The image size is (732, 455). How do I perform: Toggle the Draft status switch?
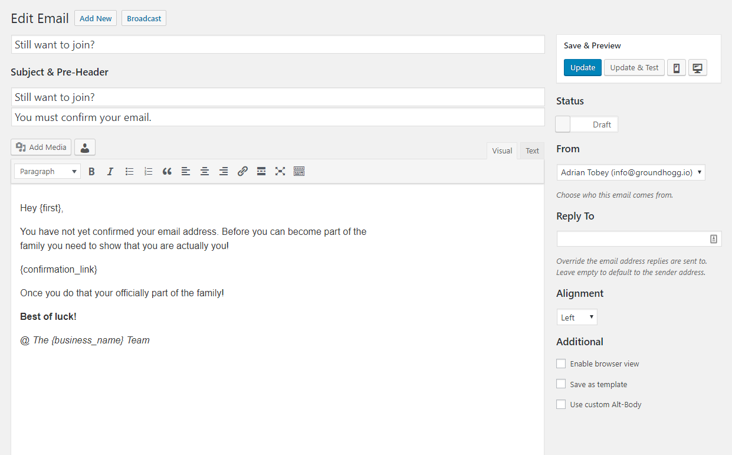[x=587, y=125]
